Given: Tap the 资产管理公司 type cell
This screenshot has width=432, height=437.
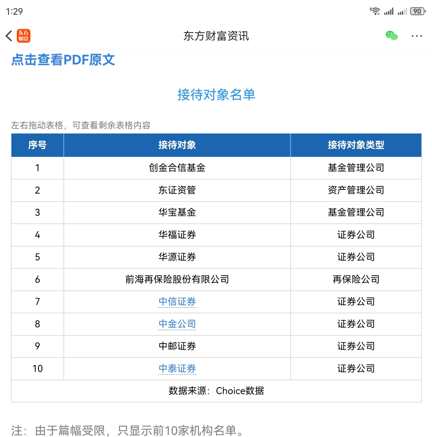Looking at the screenshot, I should [356, 190].
